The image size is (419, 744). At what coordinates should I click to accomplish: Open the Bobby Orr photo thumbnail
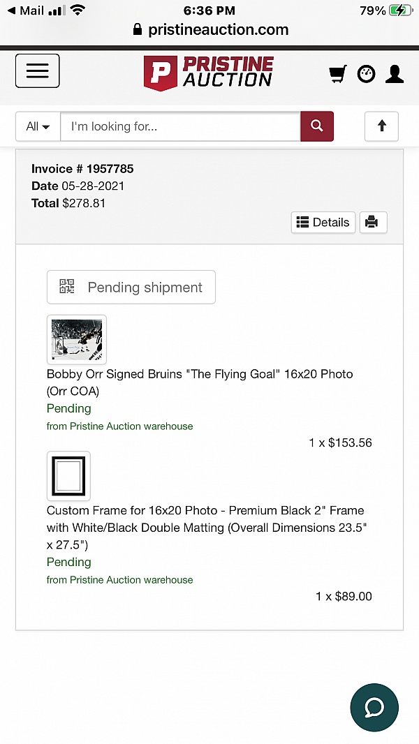[x=76, y=339]
